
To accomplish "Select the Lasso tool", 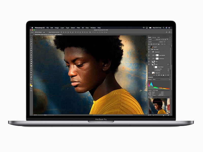I will (31, 42).
